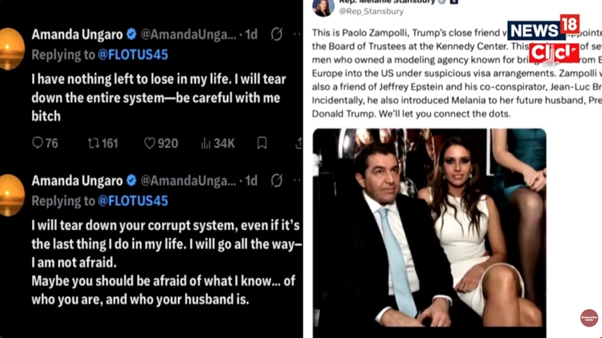Open the 34K views analytics icon
The image size is (602, 338).
[206, 143]
